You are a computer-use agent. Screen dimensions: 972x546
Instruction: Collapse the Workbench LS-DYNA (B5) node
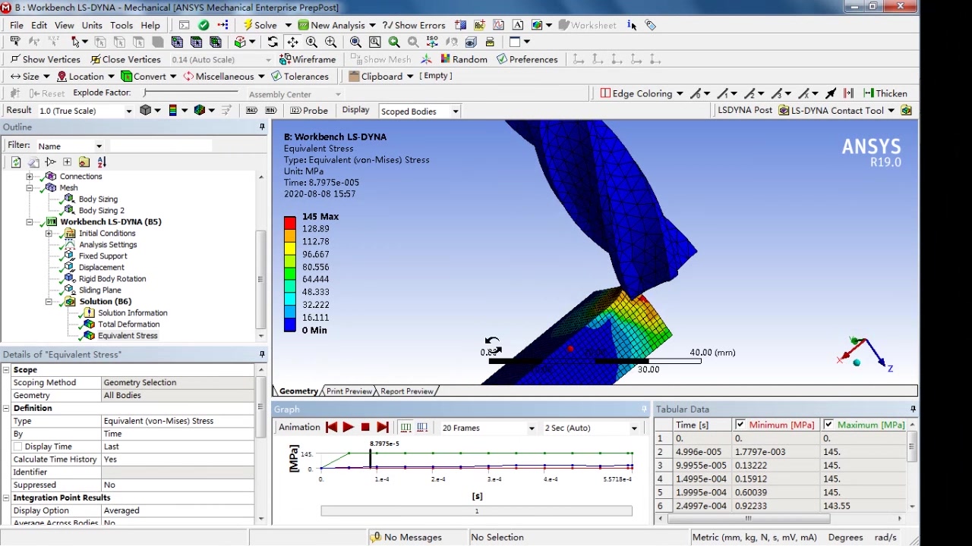30,222
